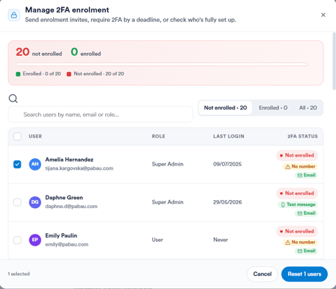Check Emily Paulin's checkbox

click(x=17, y=240)
